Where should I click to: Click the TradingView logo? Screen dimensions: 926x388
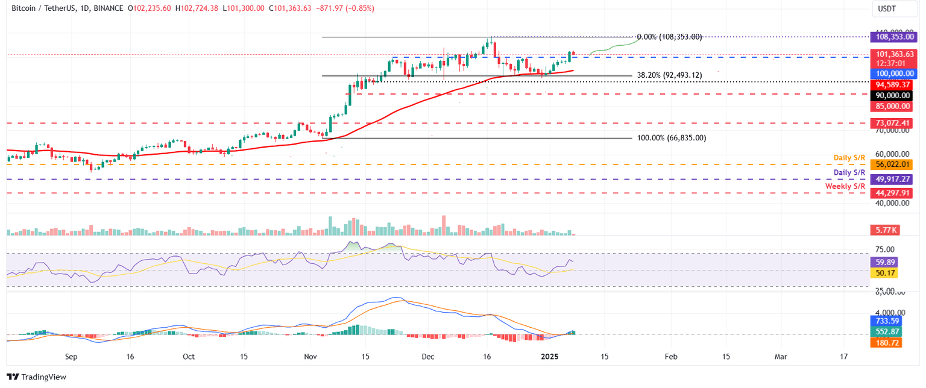click(x=36, y=377)
